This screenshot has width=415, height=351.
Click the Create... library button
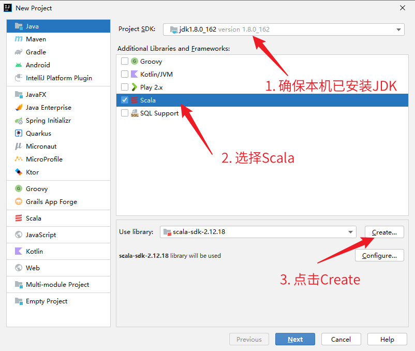pyautogui.click(x=384, y=232)
